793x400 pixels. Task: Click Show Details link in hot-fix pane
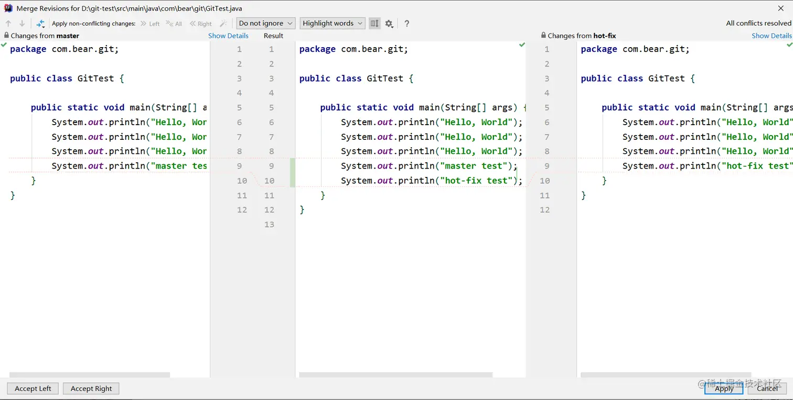(771, 36)
